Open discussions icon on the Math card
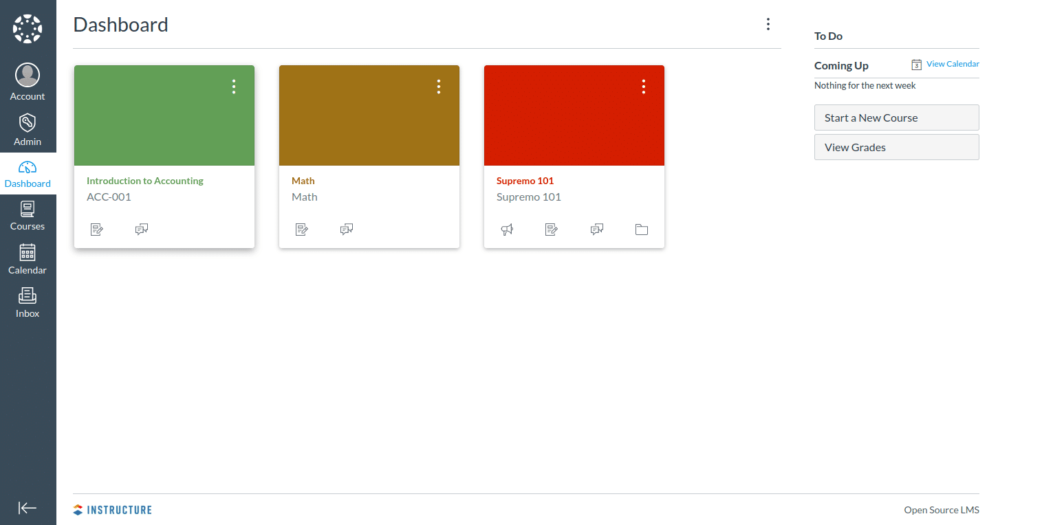This screenshot has width=1053, height=525. [x=347, y=229]
